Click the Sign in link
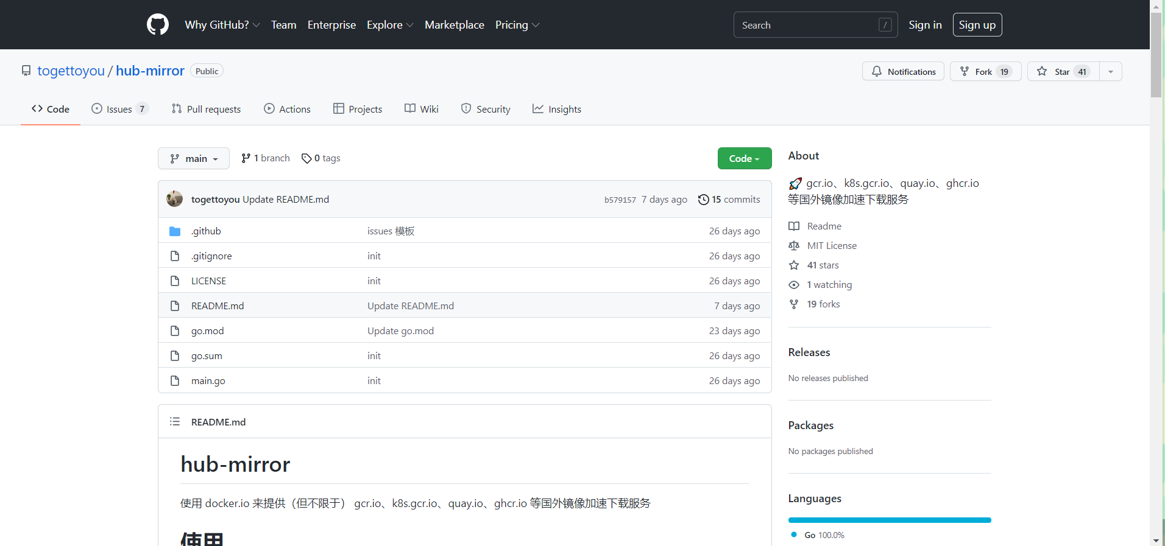 [925, 25]
